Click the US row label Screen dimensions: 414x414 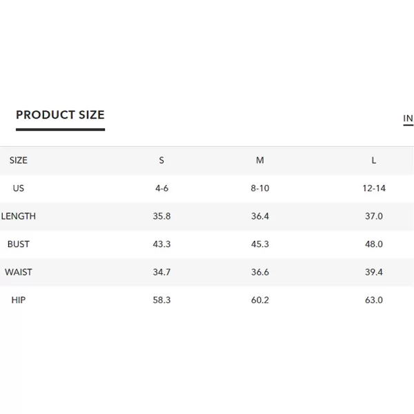(x=19, y=188)
